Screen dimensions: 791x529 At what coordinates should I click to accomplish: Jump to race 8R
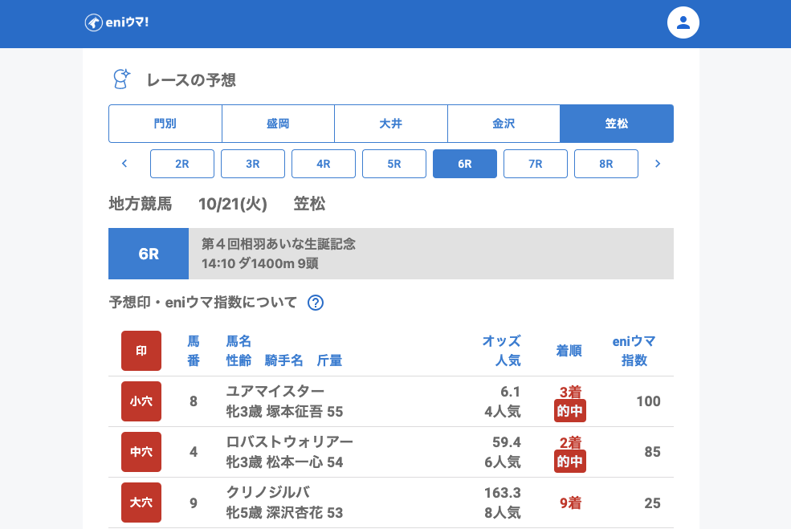[606, 164]
